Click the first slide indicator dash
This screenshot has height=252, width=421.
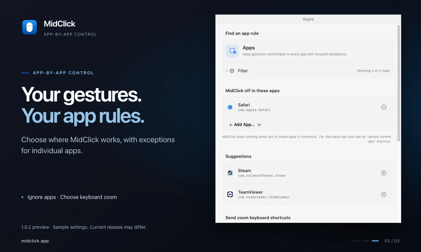[355, 241]
